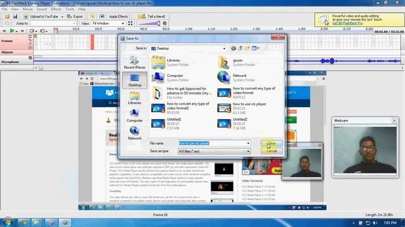The width and height of the screenshot is (405, 227).
Task: Open the View menu
Action: point(15,9)
